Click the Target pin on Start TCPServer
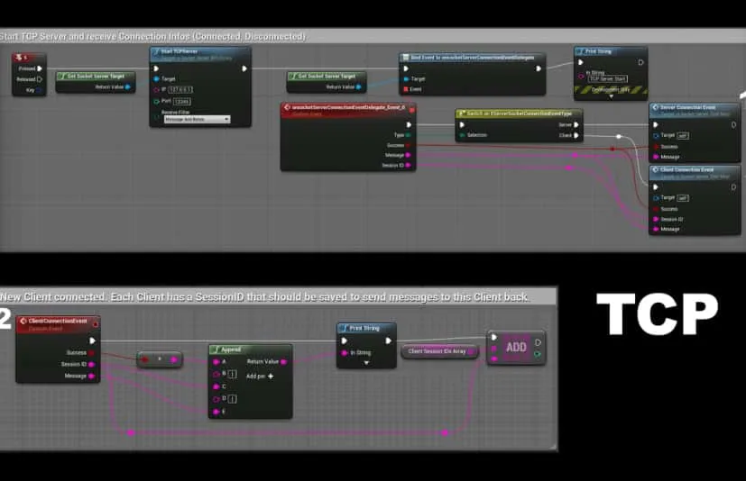Image resolution: width=746 pixels, height=481 pixels. pyautogui.click(x=156, y=79)
